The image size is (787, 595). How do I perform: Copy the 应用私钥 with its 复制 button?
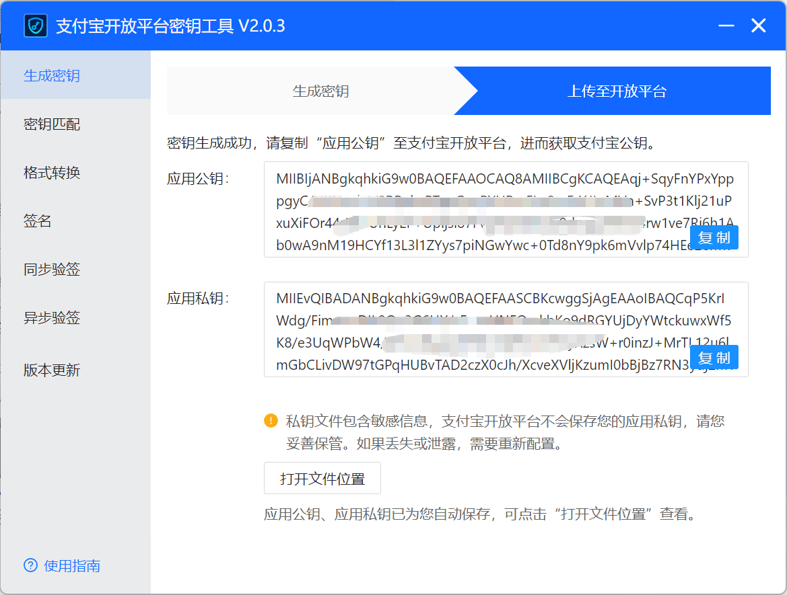tap(714, 358)
